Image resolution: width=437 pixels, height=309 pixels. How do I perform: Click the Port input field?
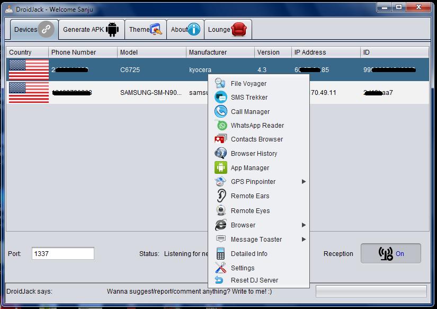coord(63,253)
